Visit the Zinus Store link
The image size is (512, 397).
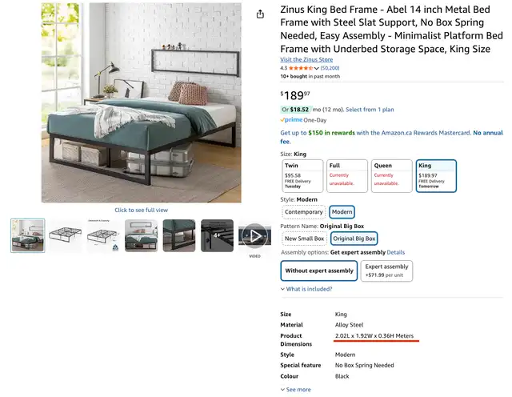tap(308, 60)
